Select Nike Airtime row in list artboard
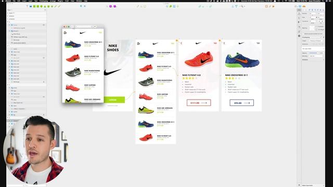This screenshot has width=333, height=187. tap(156, 96)
